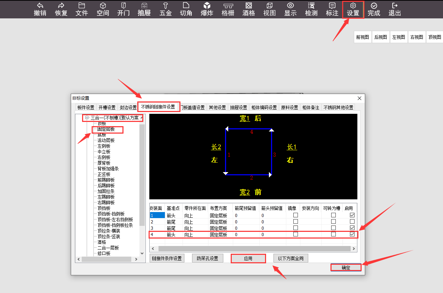The width and height of the screenshot is (443, 293).
Task: Select install face cell 1 in table
Action: click(x=157, y=215)
